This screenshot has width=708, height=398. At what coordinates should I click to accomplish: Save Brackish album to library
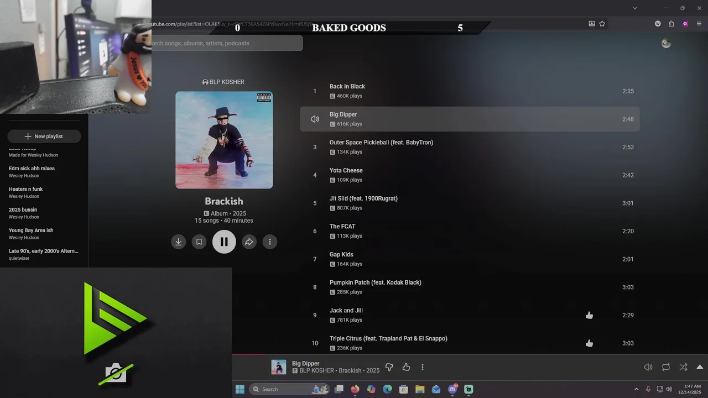[x=199, y=242]
